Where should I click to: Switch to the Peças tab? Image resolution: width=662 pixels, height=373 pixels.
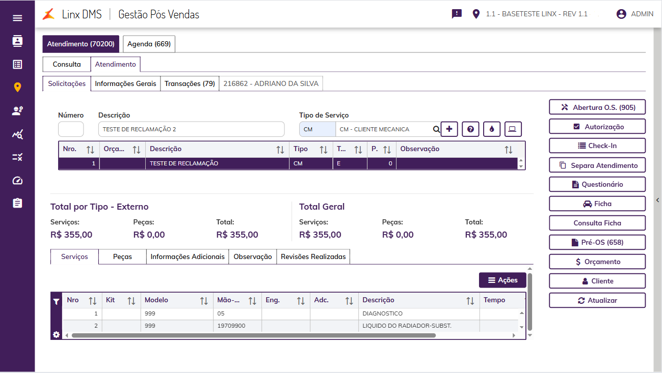pos(122,256)
